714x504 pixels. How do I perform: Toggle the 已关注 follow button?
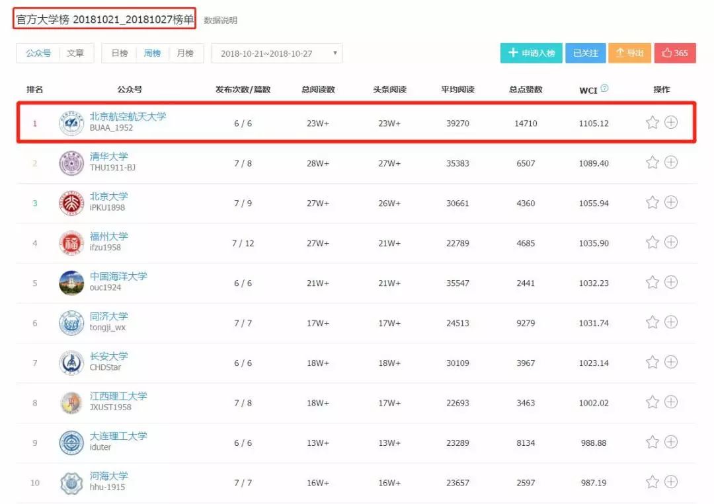pos(585,54)
